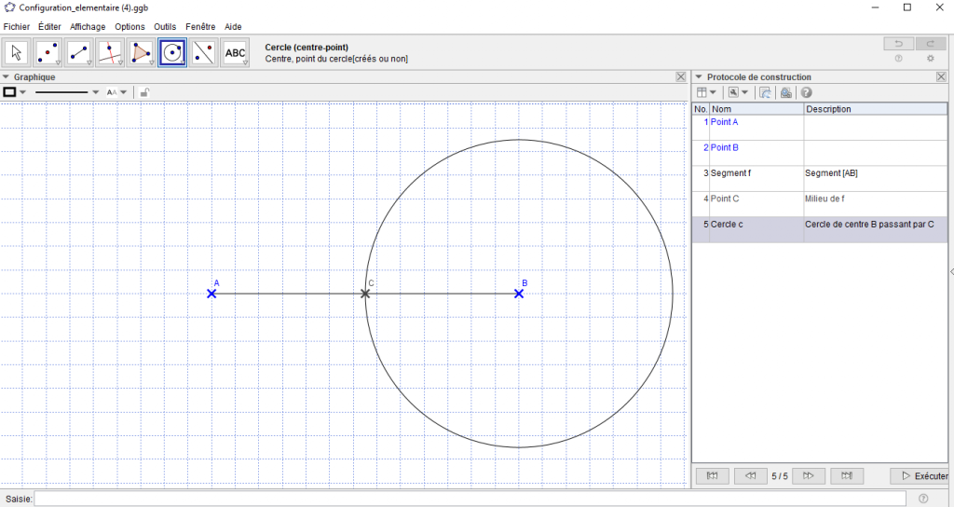
Task: Open the Options menu
Action: click(129, 27)
